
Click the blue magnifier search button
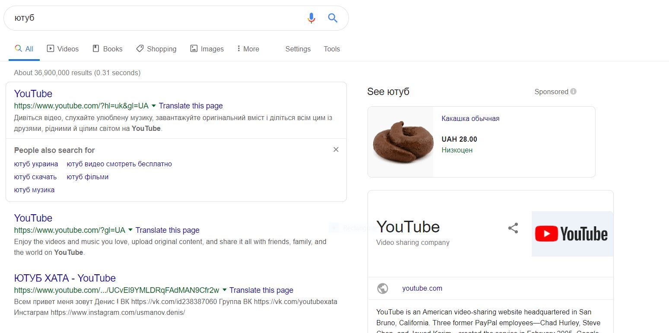pos(333,18)
